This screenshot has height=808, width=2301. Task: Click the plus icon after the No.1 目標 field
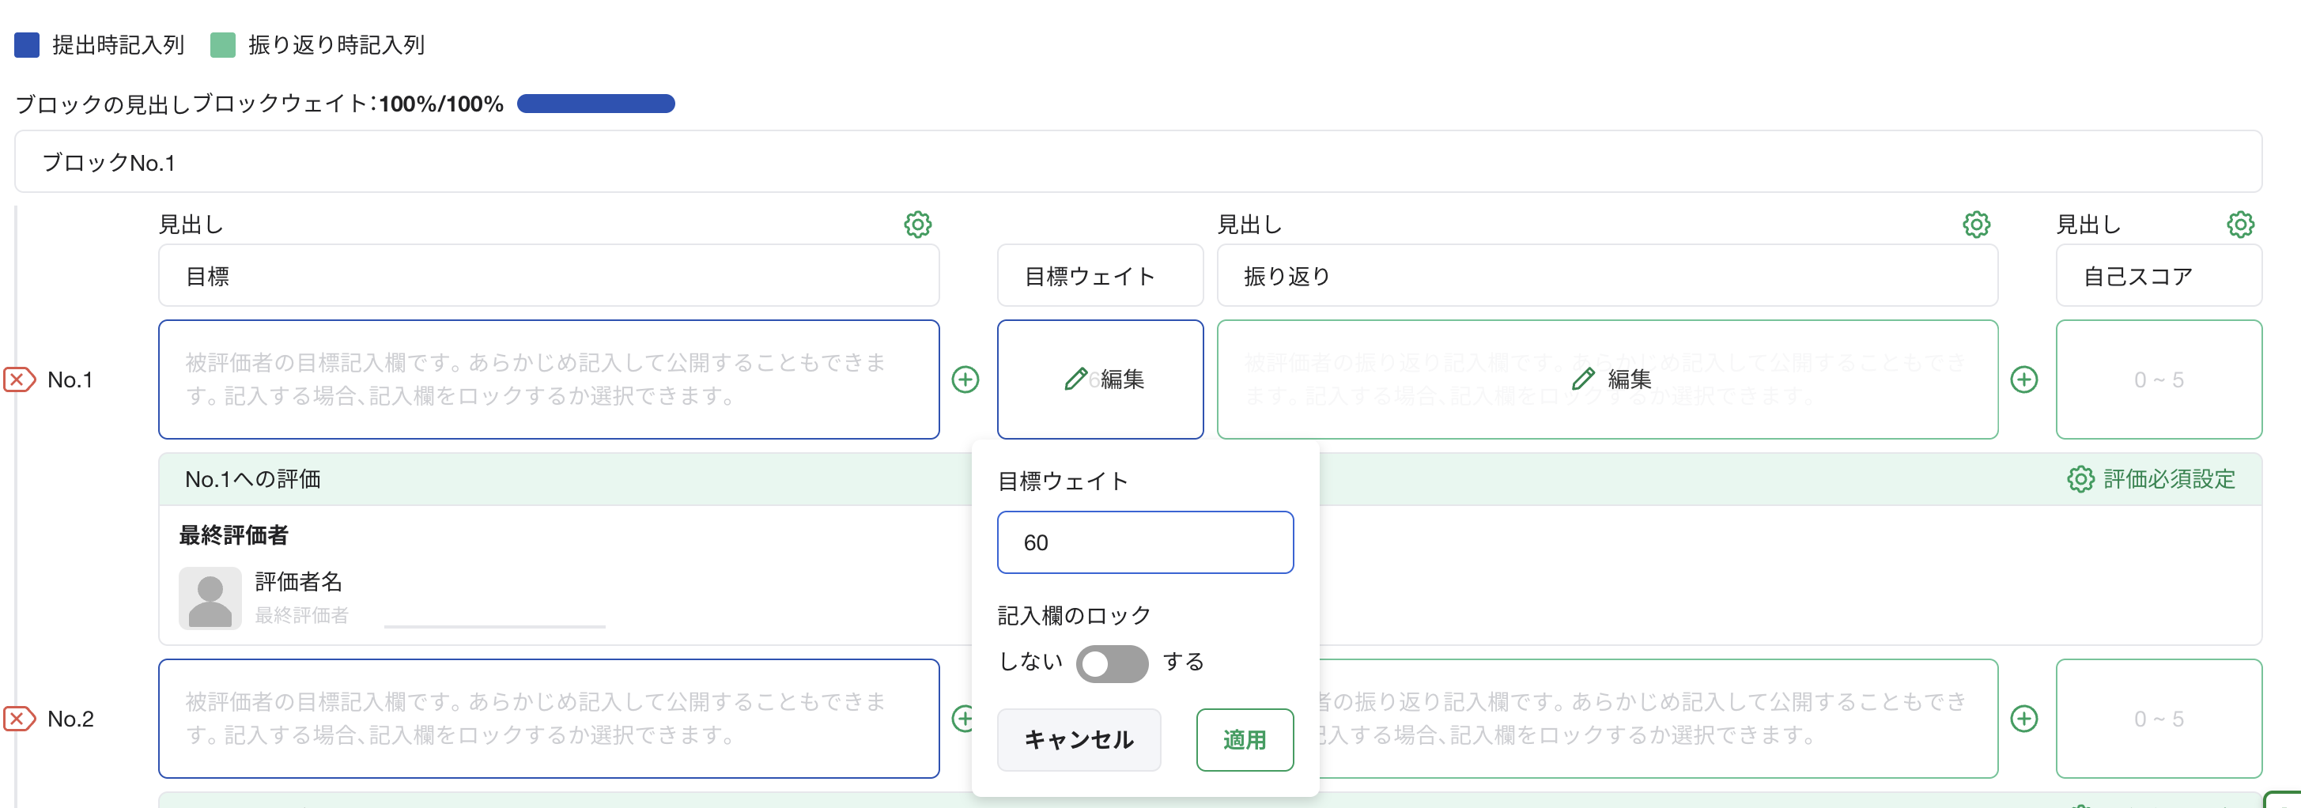[965, 379]
